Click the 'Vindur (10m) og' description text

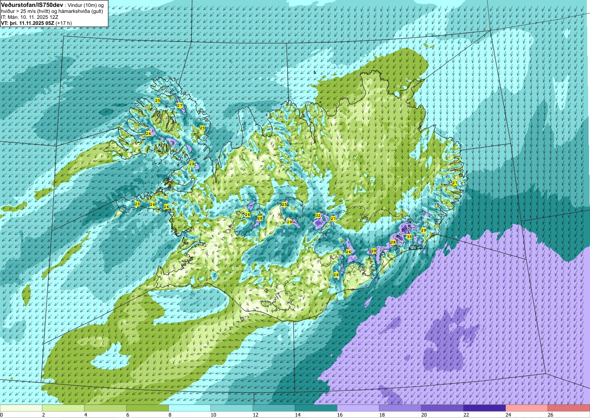pos(86,5)
